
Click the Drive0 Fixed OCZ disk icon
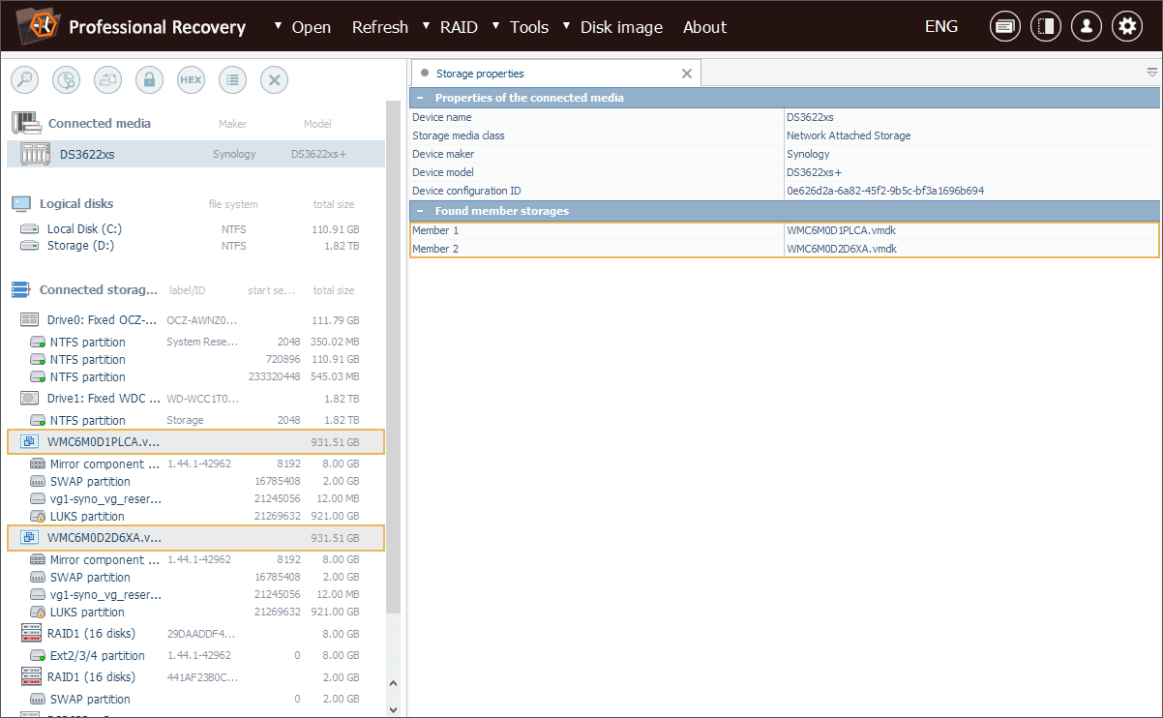[30, 320]
